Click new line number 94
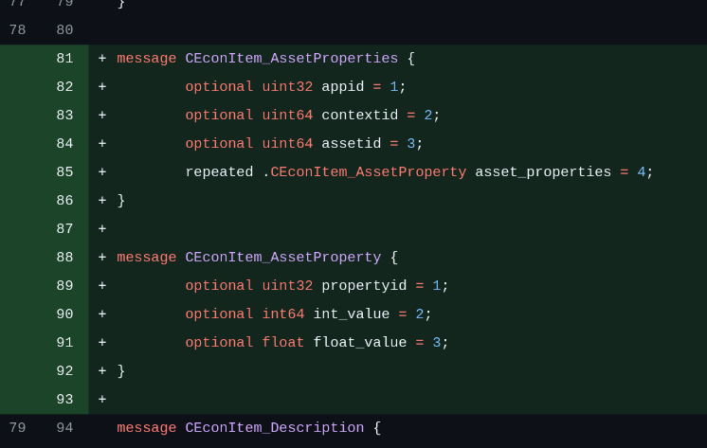The image size is (707, 448). click(x=64, y=428)
